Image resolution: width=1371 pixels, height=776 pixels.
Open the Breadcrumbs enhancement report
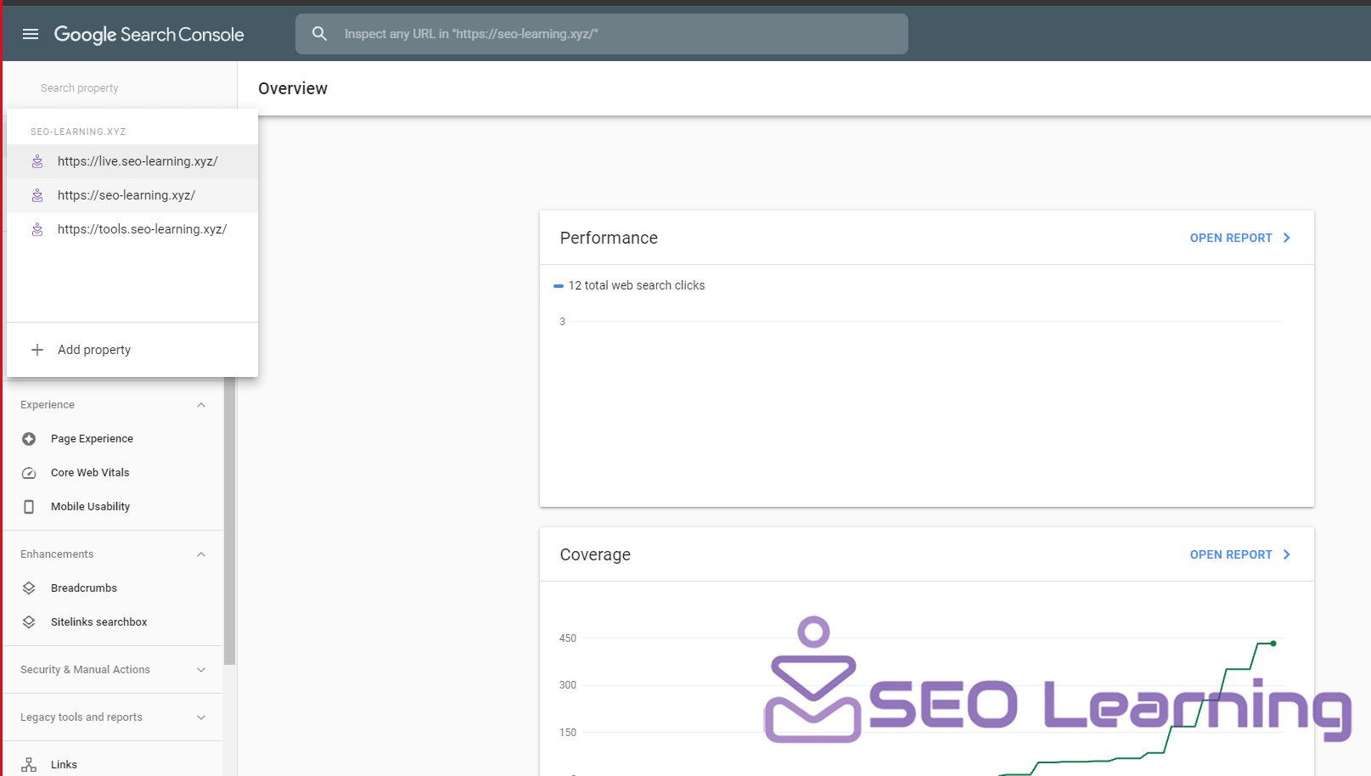pos(84,588)
